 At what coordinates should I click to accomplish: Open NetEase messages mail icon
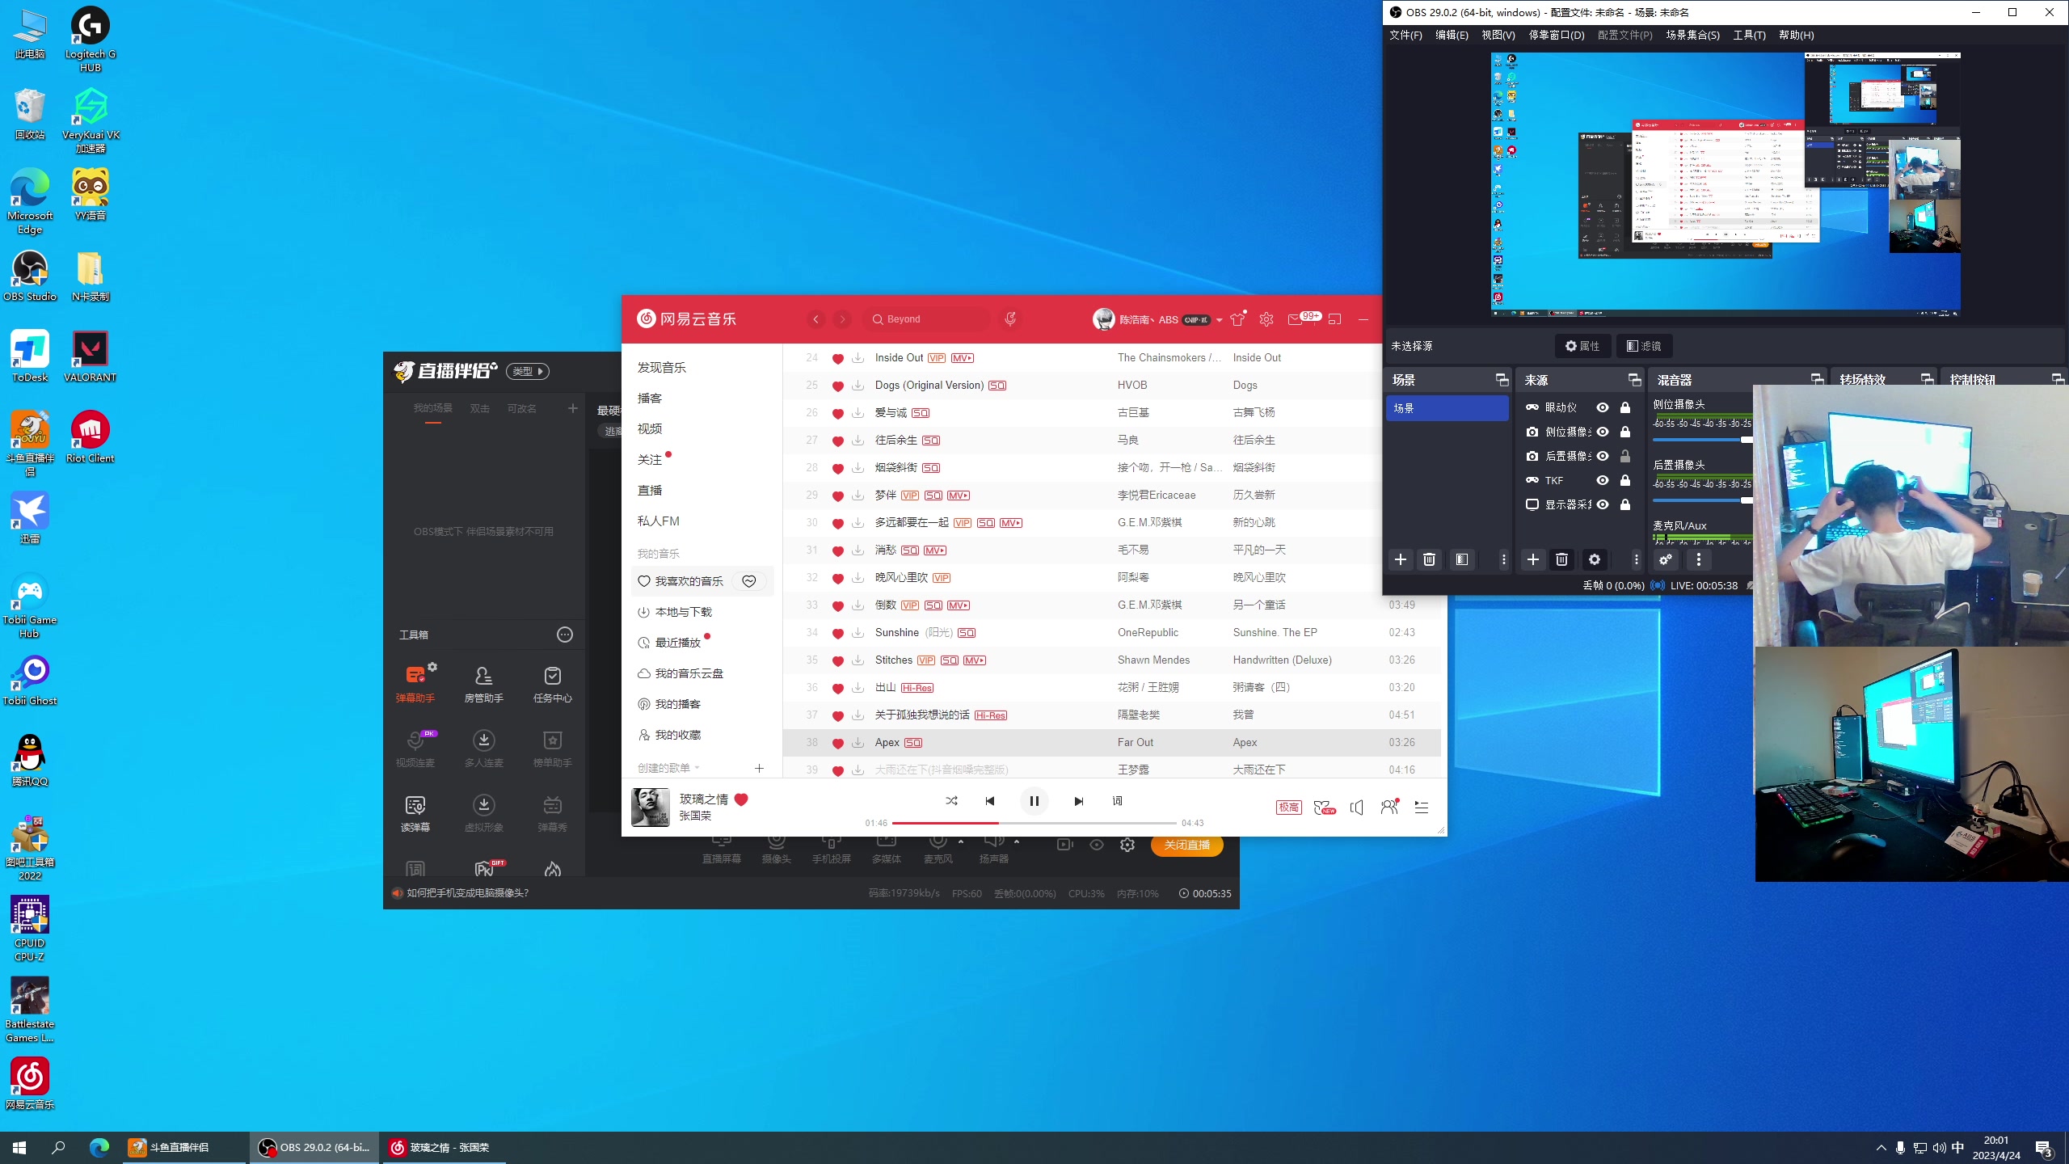tap(1295, 319)
